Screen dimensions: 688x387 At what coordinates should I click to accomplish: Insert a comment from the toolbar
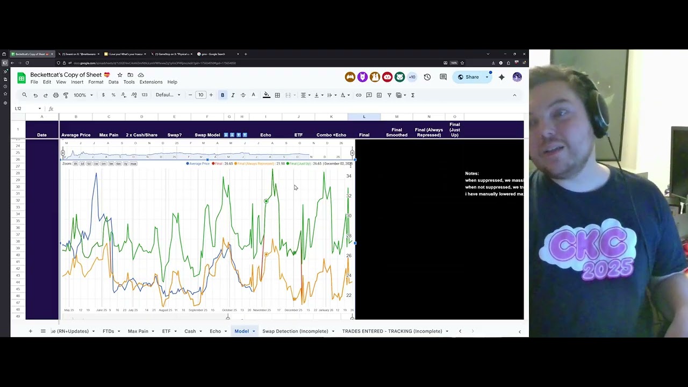369,95
